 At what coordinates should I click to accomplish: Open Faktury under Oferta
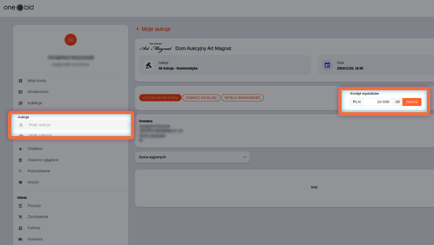[x=34, y=228]
